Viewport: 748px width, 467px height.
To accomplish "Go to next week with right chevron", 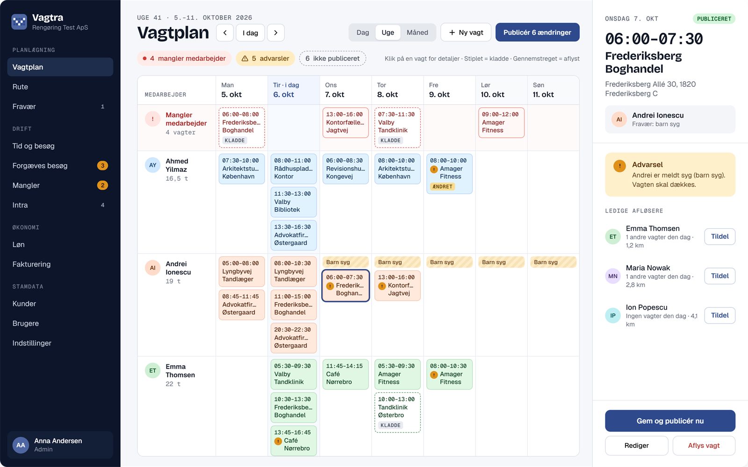I will coord(276,33).
